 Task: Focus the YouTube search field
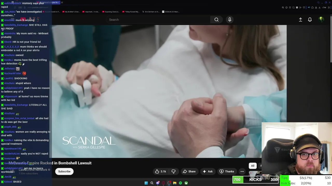pyautogui.click(x=158, y=20)
